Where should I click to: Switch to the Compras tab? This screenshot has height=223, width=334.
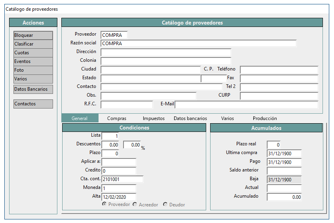point(117,118)
